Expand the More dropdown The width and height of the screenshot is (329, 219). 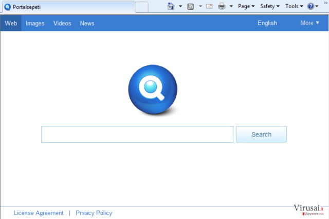(x=309, y=23)
